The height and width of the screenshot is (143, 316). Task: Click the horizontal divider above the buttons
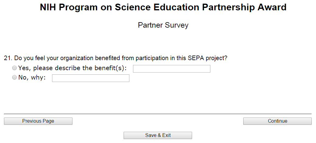[x=158, y=114]
